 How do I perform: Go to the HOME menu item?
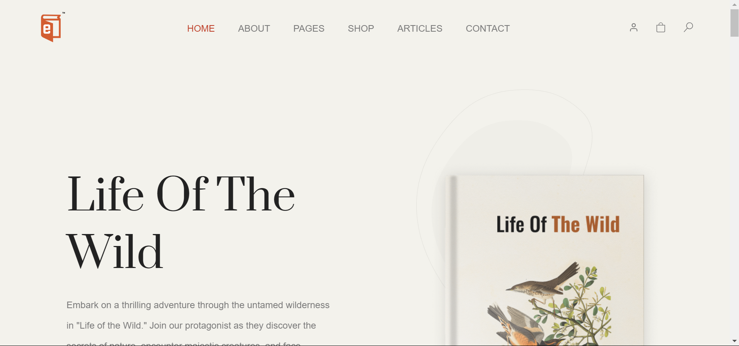click(201, 29)
